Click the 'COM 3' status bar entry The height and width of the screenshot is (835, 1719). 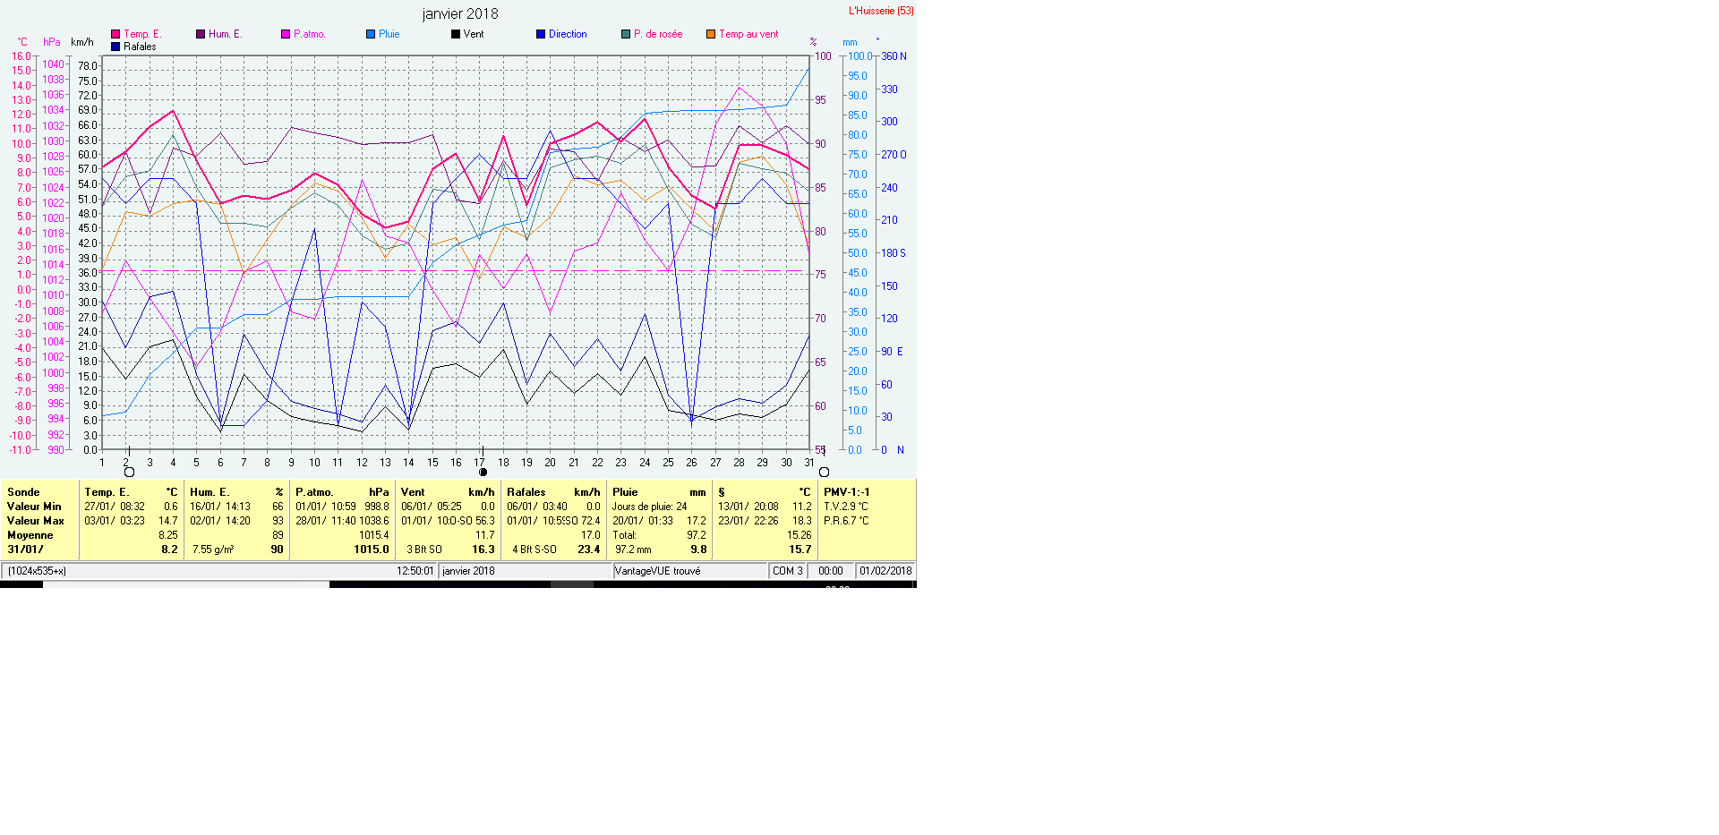coord(788,571)
